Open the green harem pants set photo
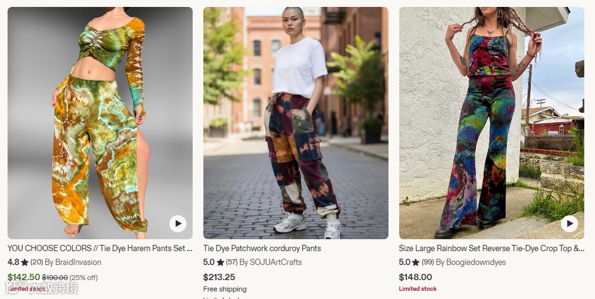 (x=100, y=123)
